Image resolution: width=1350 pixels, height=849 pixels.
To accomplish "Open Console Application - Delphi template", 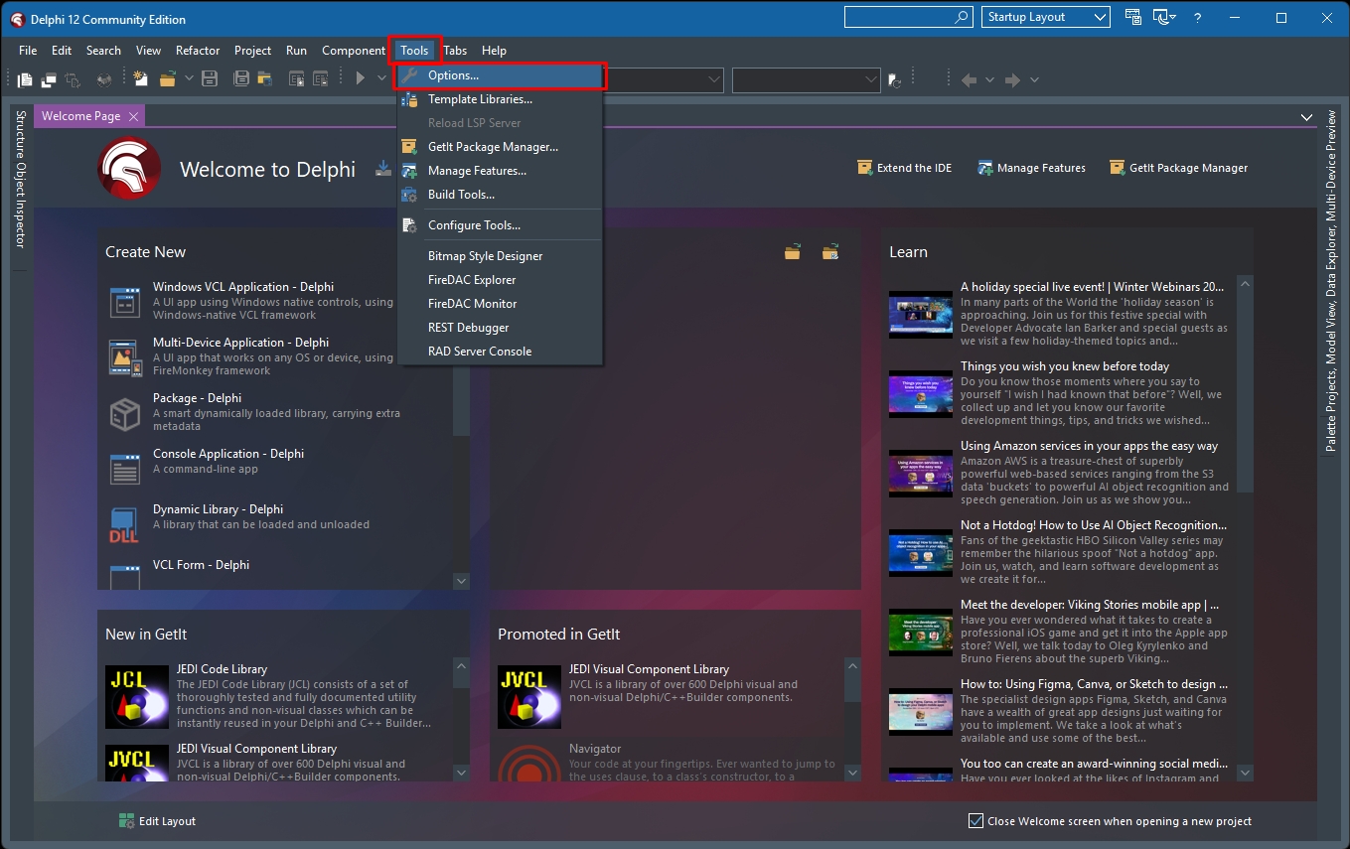I will [x=227, y=454].
